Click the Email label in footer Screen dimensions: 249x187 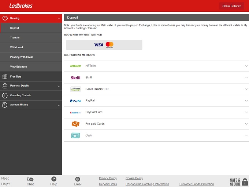pyautogui.click(x=78, y=184)
